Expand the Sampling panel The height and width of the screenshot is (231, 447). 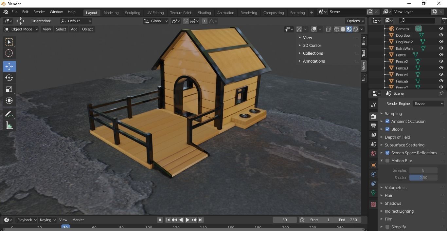pos(393,113)
